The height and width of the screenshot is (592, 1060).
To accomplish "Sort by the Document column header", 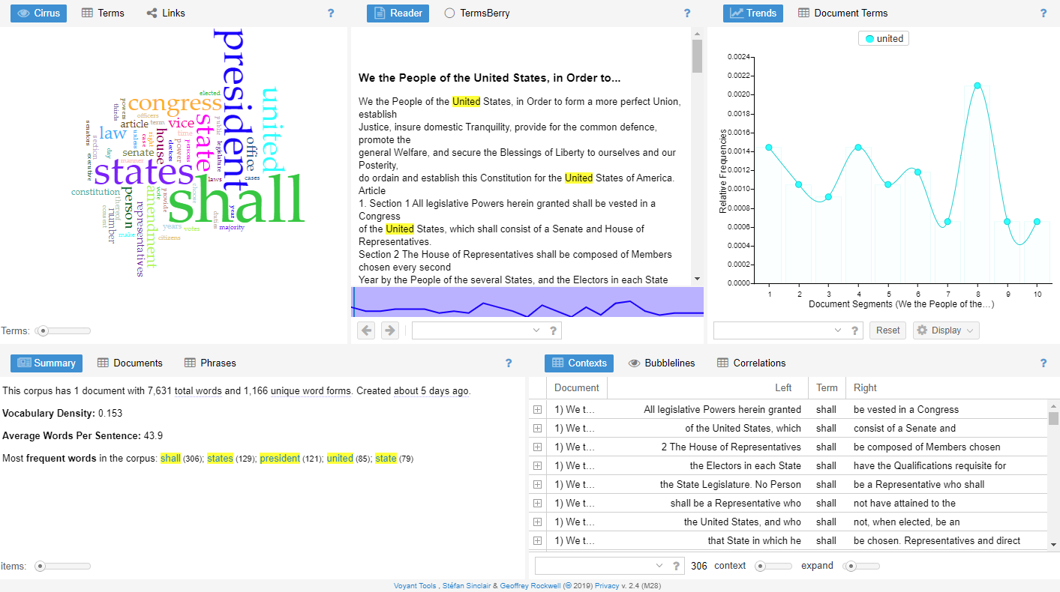I will point(576,387).
